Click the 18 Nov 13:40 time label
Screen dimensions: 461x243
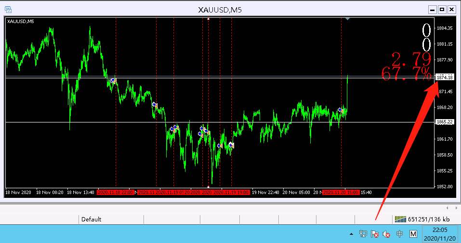(80, 193)
